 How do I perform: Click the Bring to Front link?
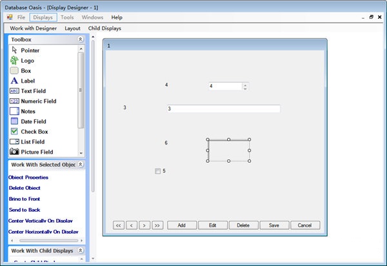(x=25, y=199)
